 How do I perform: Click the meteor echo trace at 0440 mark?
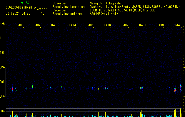click(181, 87)
